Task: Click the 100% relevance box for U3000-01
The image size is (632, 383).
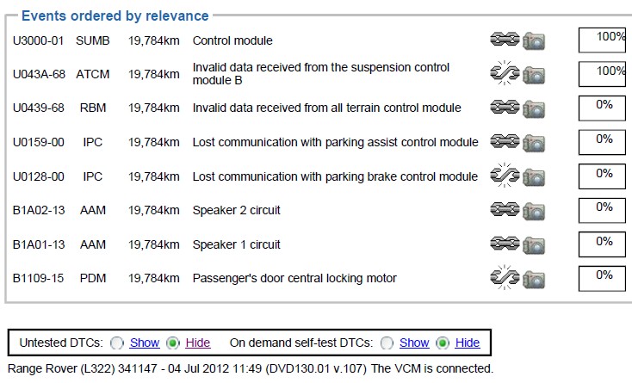Action: click(602, 40)
